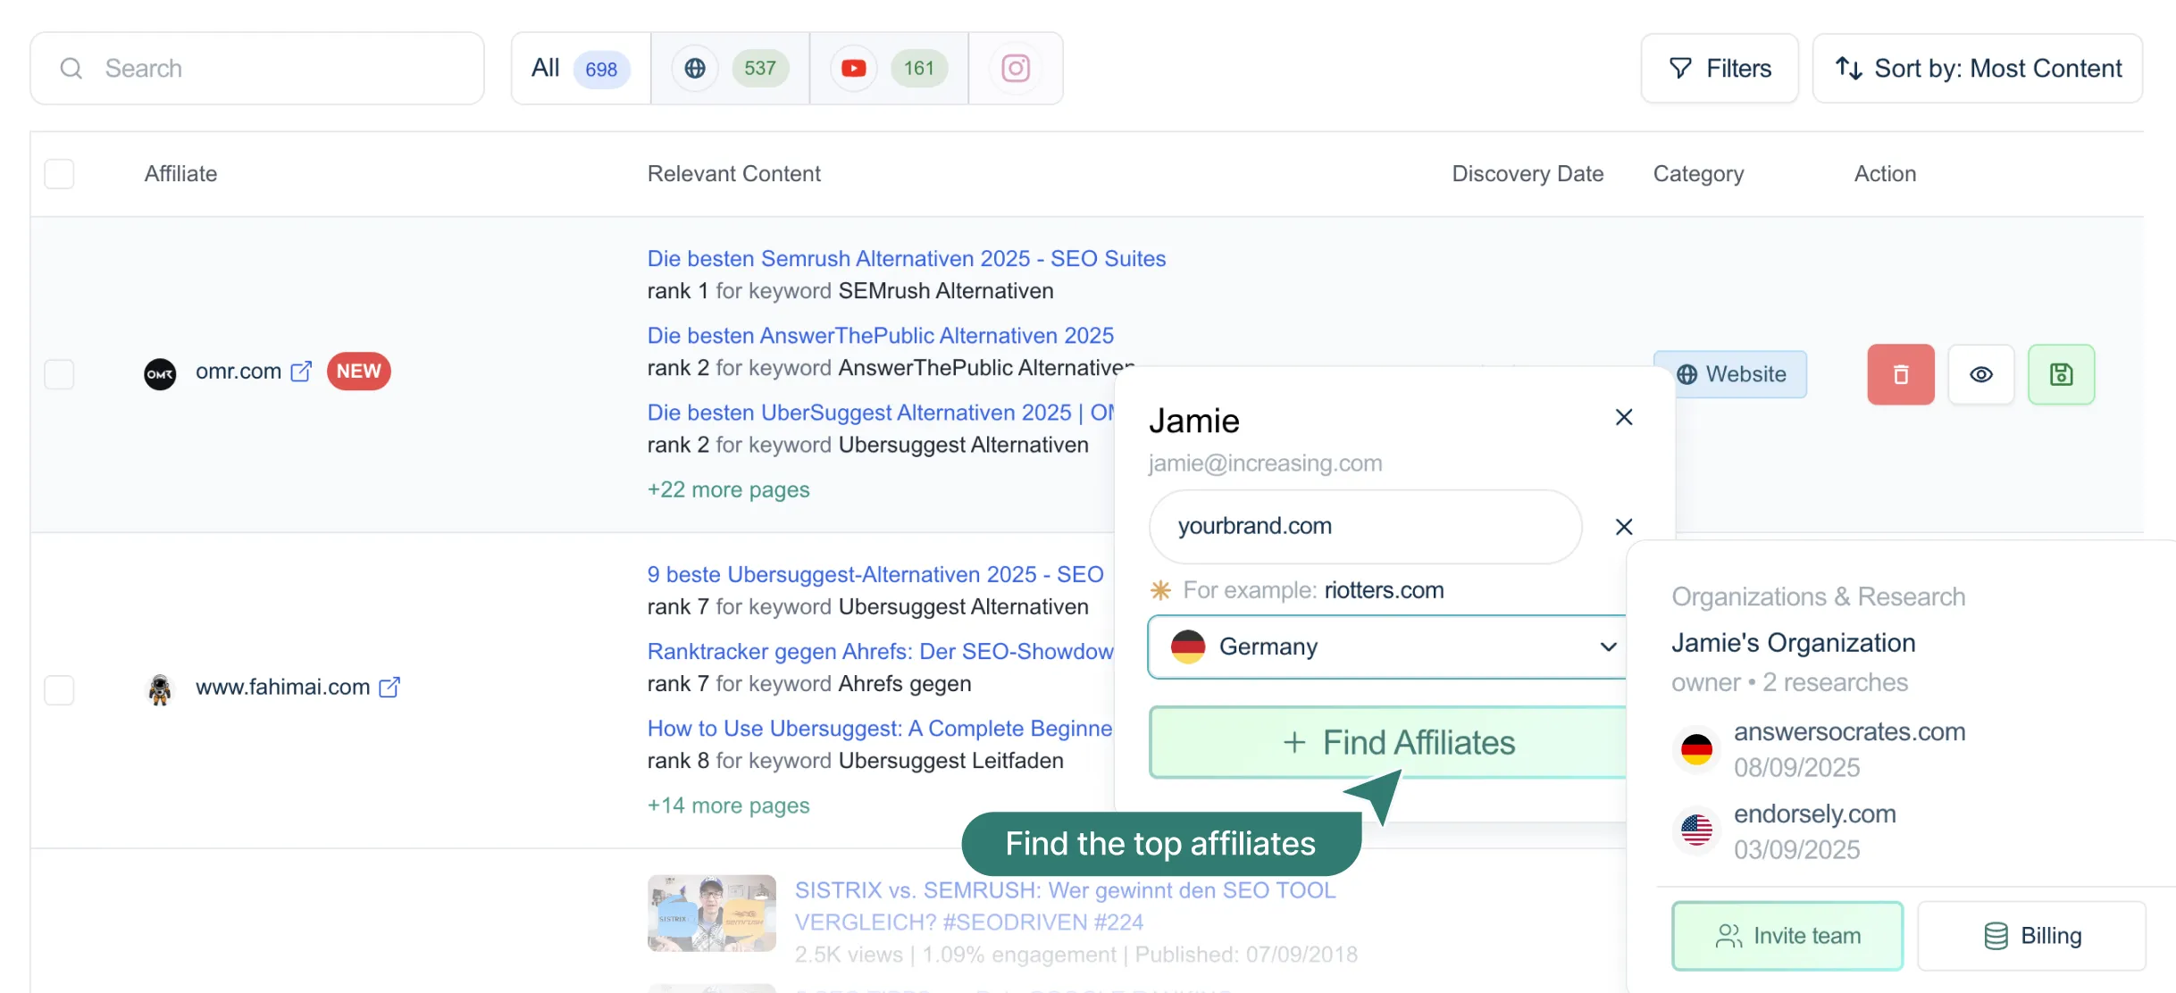Switch to the YouTube tab showing 161
2176x993 pixels.
tap(889, 69)
